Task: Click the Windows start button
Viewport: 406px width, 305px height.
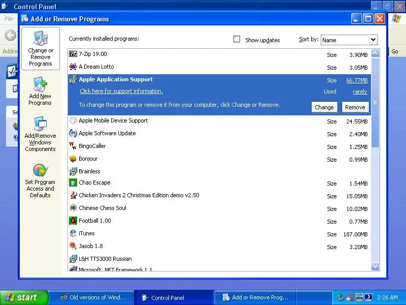Action: click(x=24, y=297)
